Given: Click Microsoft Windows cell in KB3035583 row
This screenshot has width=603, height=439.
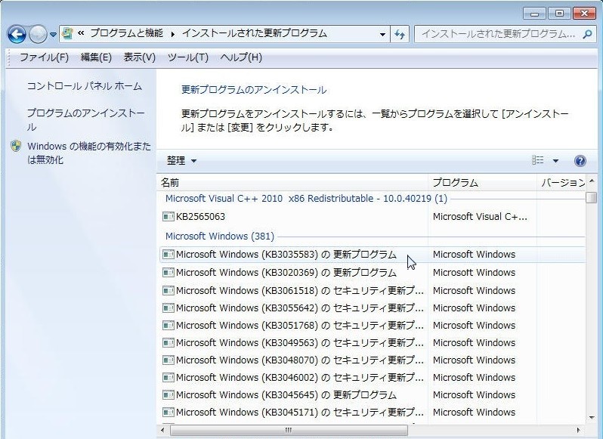Looking at the screenshot, I should point(474,254).
